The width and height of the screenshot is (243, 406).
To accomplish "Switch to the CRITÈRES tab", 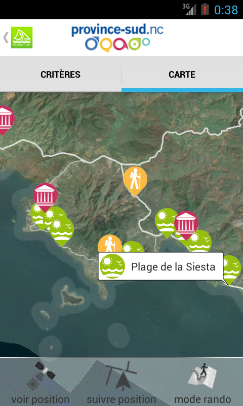I will click(60, 74).
